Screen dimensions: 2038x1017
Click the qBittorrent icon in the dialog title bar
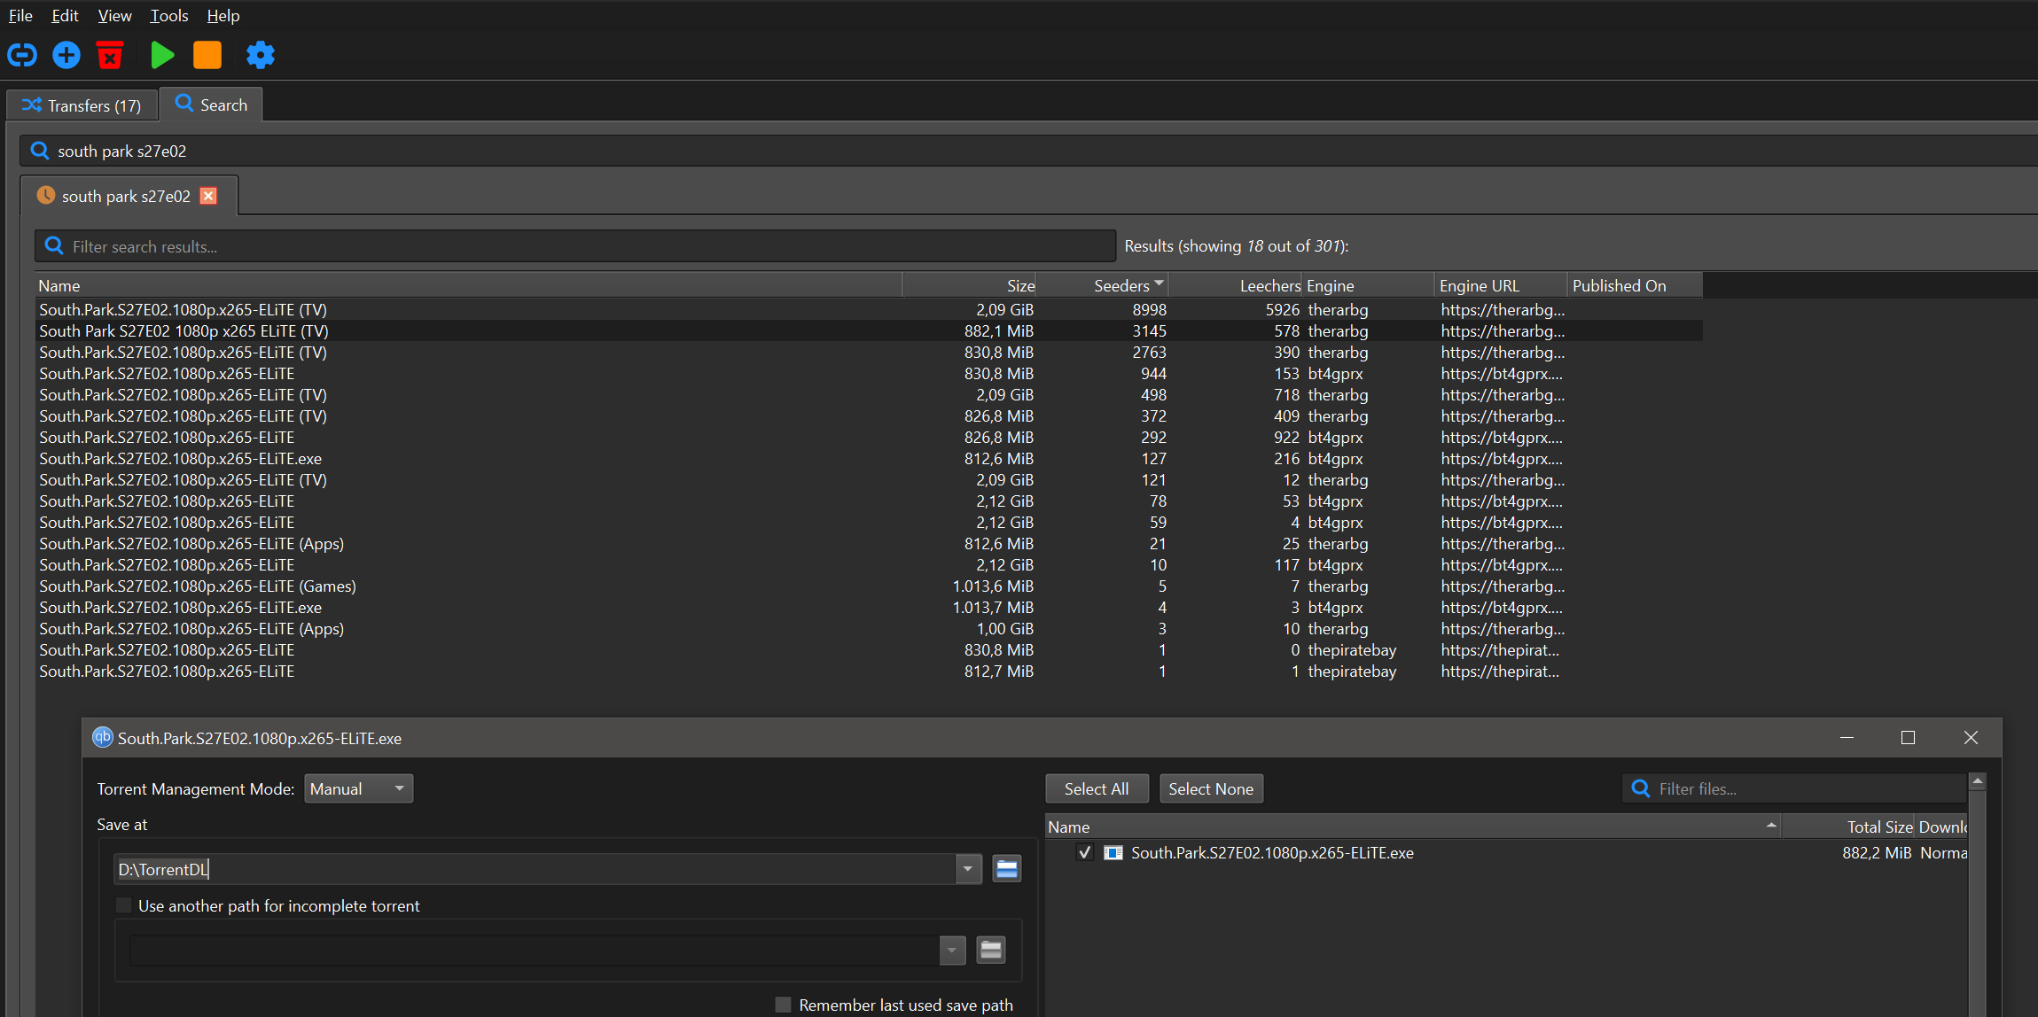coord(103,737)
